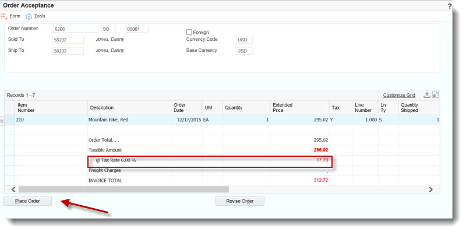Click the Taxable Amount row label
The width and height of the screenshot is (466, 232).
(x=105, y=150)
